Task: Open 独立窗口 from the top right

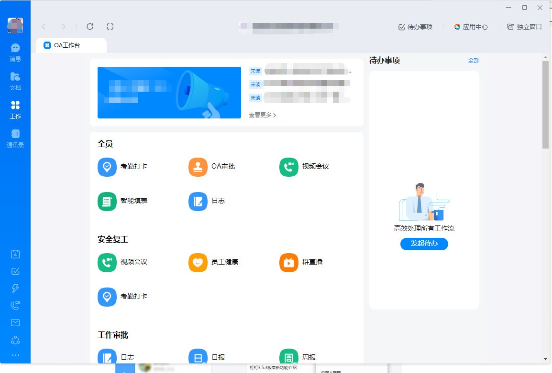Action: pos(524,27)
